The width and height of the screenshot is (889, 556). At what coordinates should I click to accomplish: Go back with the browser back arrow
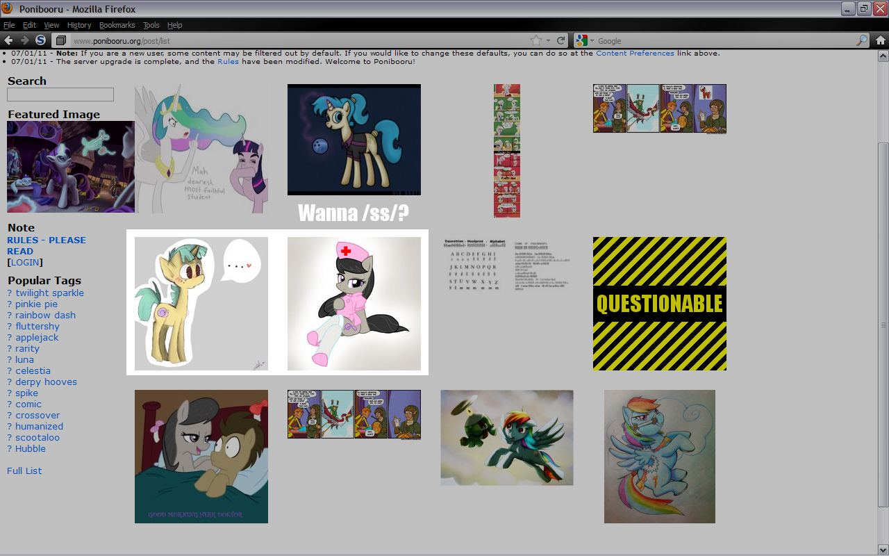[9, 40]
